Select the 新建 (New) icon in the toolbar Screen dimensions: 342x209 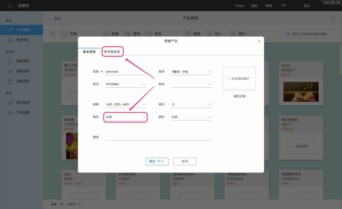(106, 33)
